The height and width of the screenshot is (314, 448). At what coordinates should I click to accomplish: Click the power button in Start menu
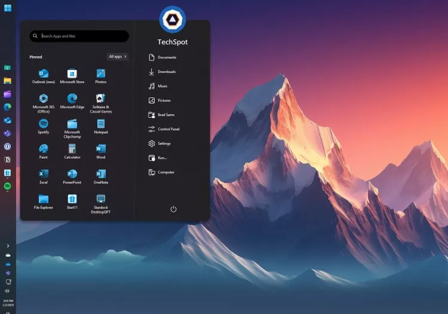tap(173, 209)
